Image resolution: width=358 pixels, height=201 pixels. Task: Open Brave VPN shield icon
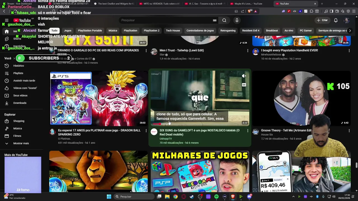pos(348,11)
